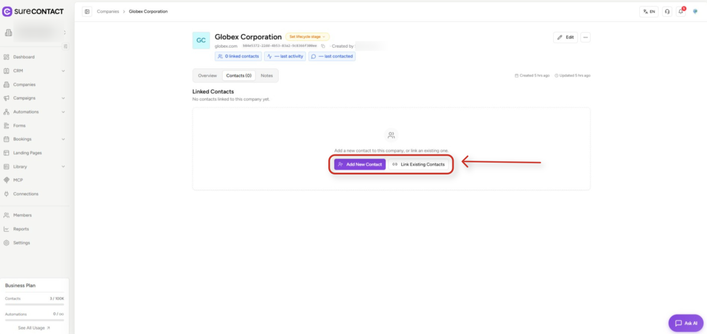Click the last activity chip
This screenshot has width=707, height=334.
tap(285, 57)
